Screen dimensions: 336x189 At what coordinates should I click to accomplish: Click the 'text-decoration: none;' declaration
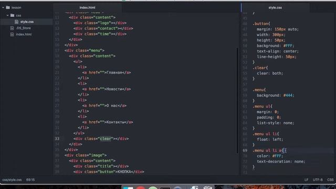[281, 162]
